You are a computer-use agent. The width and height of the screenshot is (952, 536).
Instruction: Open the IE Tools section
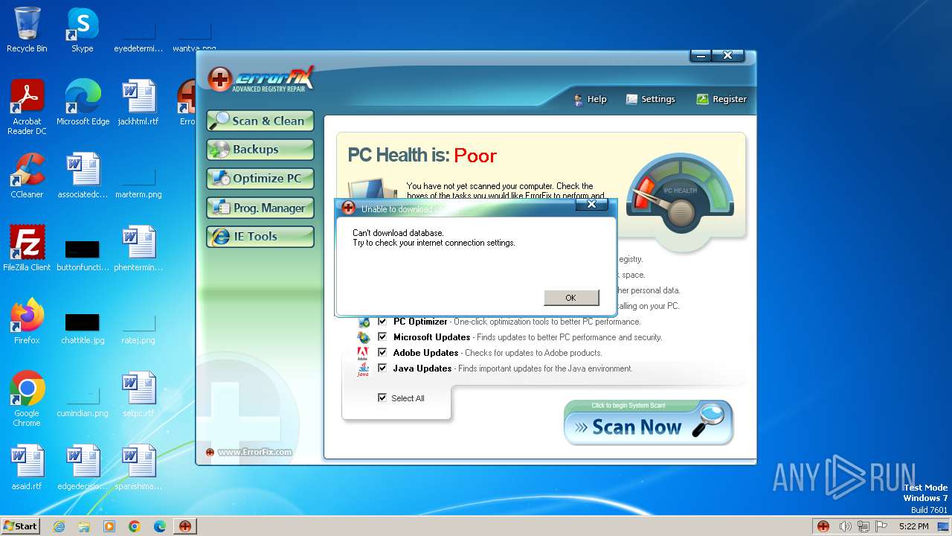(260, 237)
